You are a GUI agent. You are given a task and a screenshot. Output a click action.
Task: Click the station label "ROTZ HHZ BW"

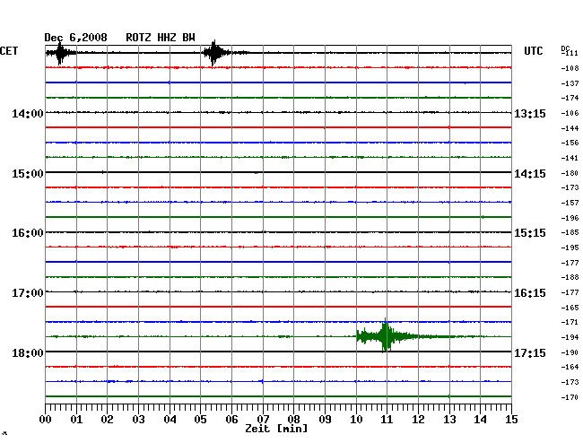(161, 38)
